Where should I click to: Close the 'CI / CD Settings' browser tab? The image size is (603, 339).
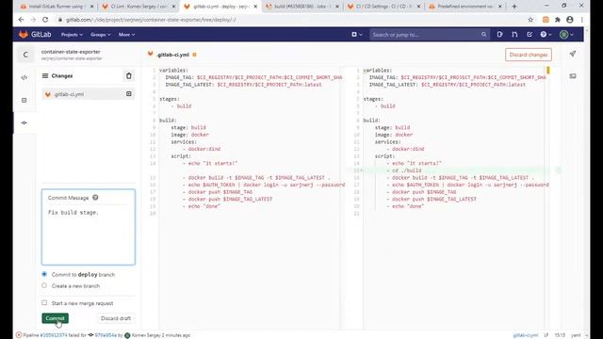point(418,7)
